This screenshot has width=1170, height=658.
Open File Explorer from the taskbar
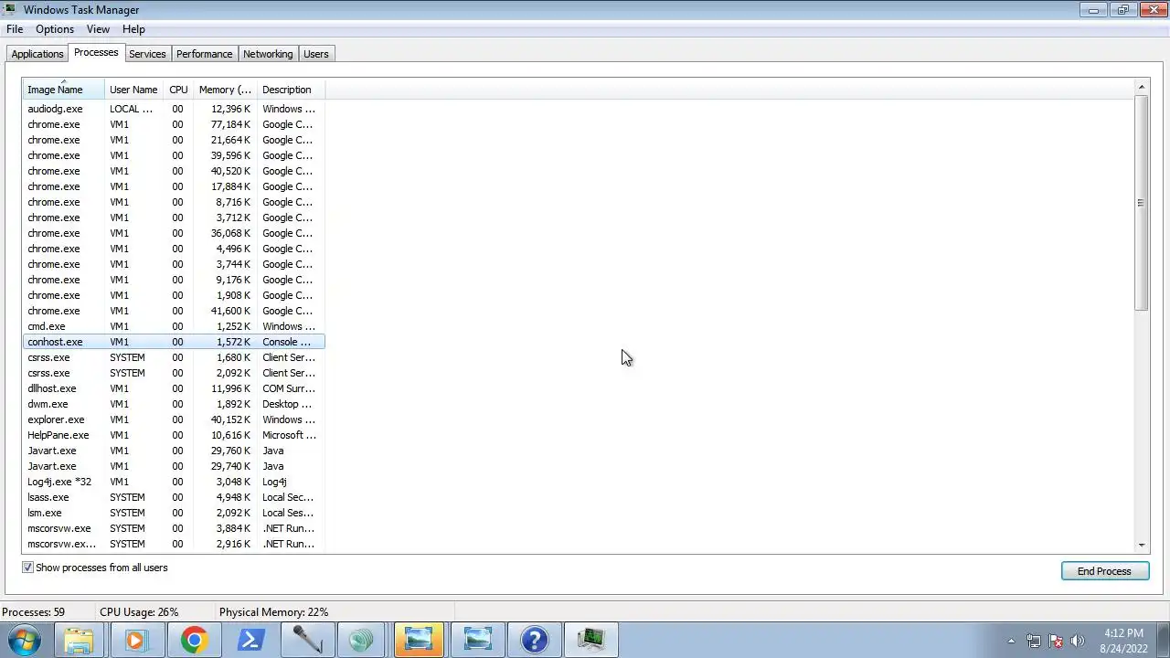(79, 640)
